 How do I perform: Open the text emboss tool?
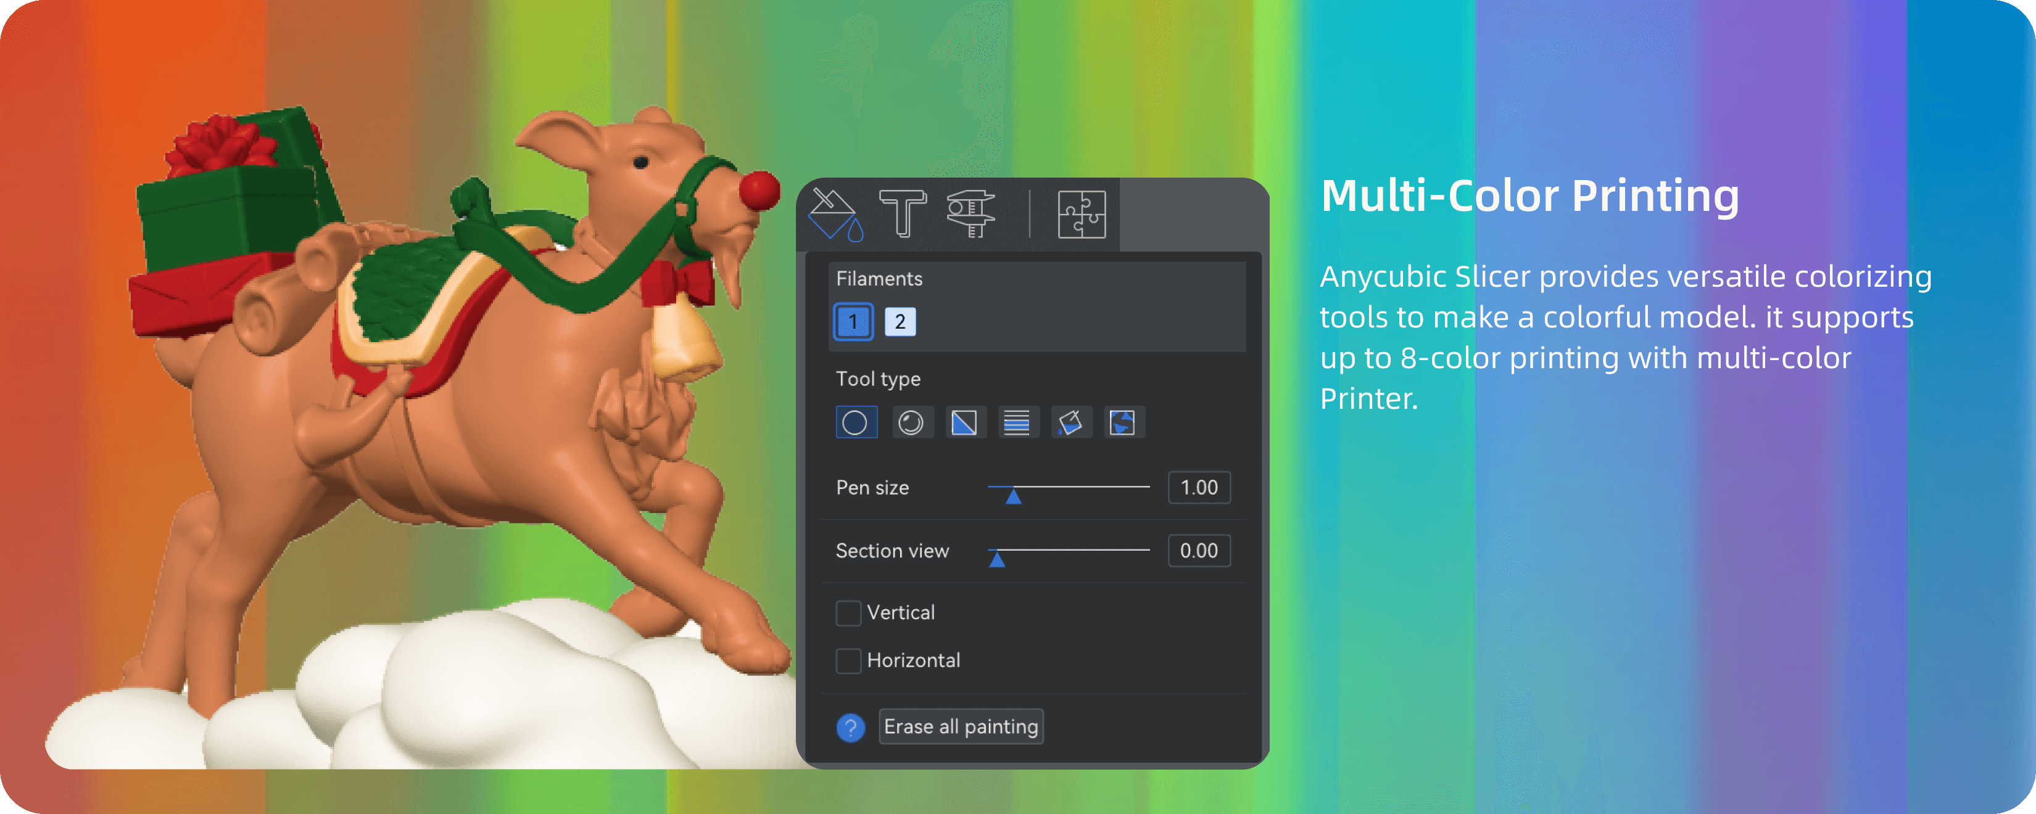pyautogui.click(x=903, y=213)
